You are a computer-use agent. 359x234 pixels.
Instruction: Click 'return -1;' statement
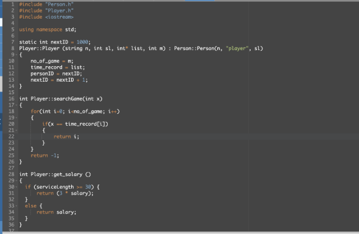(x=45, y=155)
